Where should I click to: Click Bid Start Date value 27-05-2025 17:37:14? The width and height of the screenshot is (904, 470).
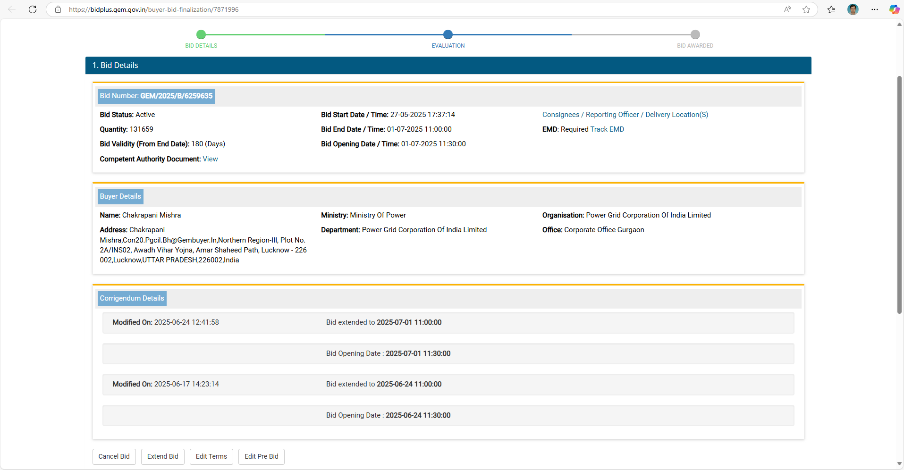[422, 115]
